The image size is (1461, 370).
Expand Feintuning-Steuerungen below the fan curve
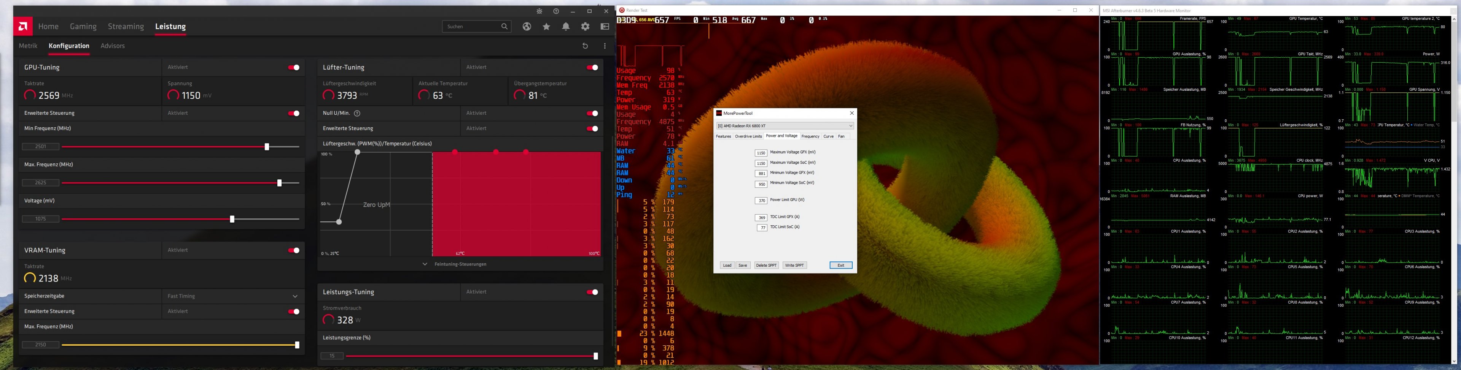455,264
